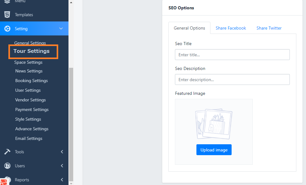This screenshot has height=185, width=306.
Task: Open Tour Settings in the sidebar
Action: [x=31, y=51]
